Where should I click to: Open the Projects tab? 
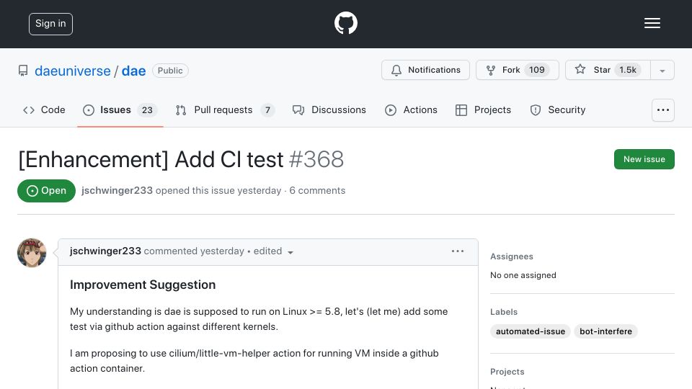pos(483,109)
